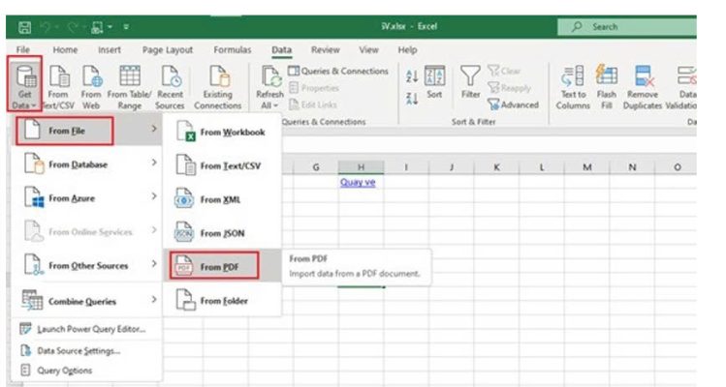Open Query Options
Image resolution: width=726 pixels, height=387 pixels.
coord(87,371)
